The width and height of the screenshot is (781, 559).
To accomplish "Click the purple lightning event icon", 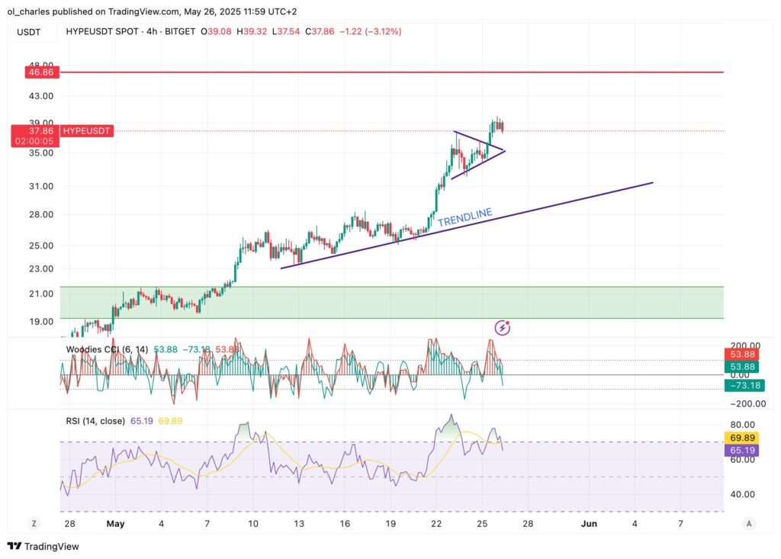I will click(503, 327).
